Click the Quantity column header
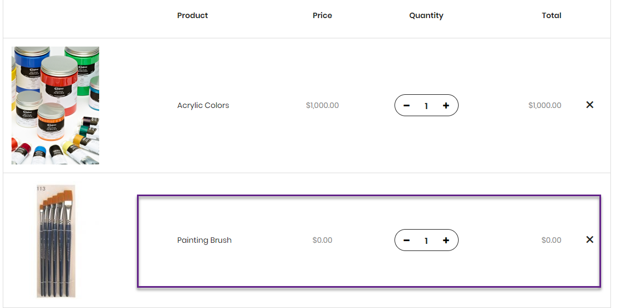 click(426, 15)
